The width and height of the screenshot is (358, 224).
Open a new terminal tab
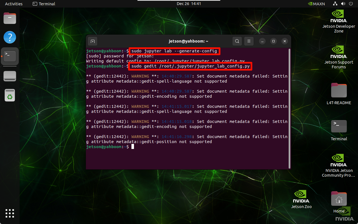click(93, 41)
